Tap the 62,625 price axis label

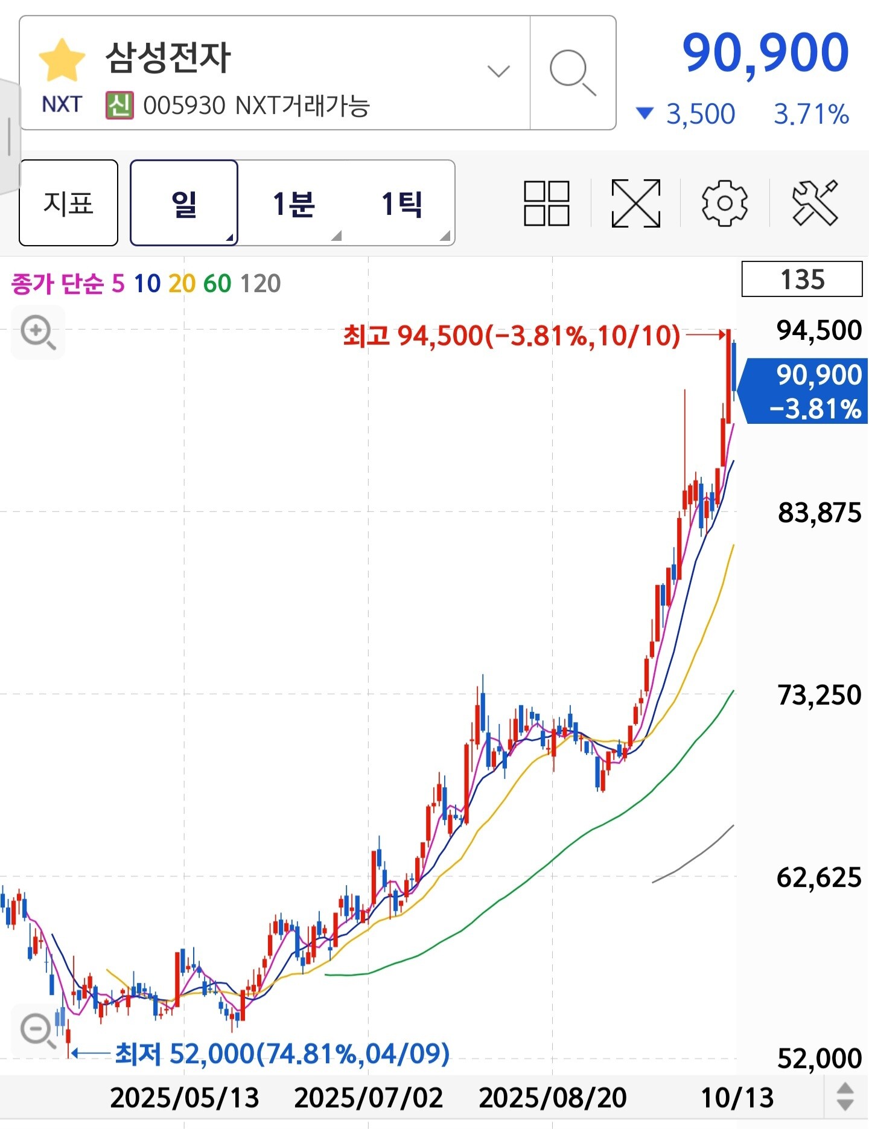click(820, 877)
